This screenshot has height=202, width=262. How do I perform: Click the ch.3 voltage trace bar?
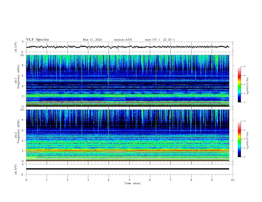[x=127, y=169]
